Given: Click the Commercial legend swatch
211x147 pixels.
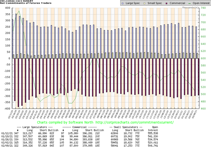Looking at the screenshot, I should (x=166, y=3).
